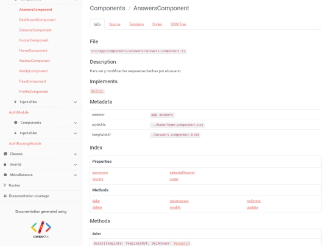
Task: Jump to the ngOnInit method
Action: click(x=253, y=201)
